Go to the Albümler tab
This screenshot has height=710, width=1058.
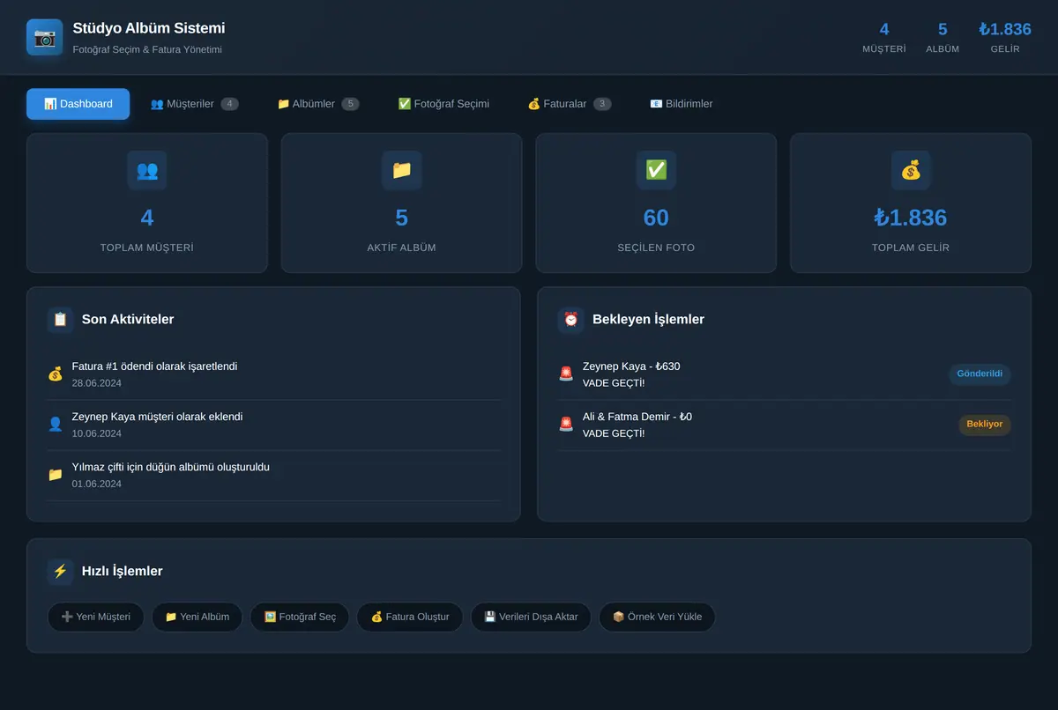(x=318, y=104)
